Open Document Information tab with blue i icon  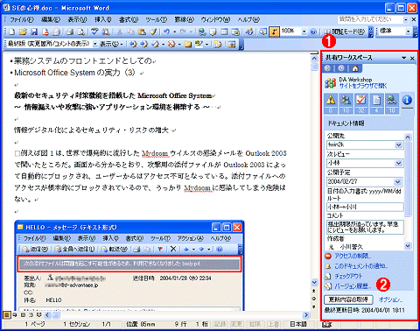pos(407,101)
